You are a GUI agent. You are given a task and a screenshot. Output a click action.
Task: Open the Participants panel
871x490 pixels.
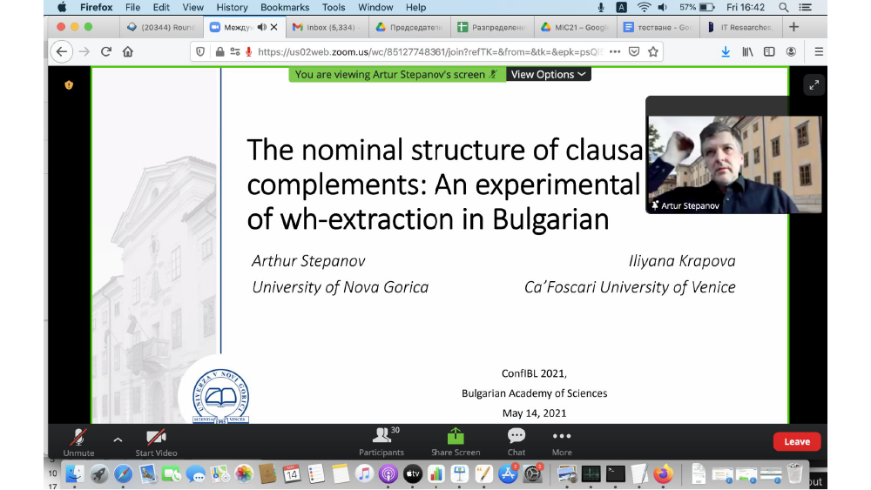tap(381, 441)
